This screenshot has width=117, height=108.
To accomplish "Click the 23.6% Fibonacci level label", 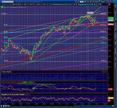I will [6, 25].
